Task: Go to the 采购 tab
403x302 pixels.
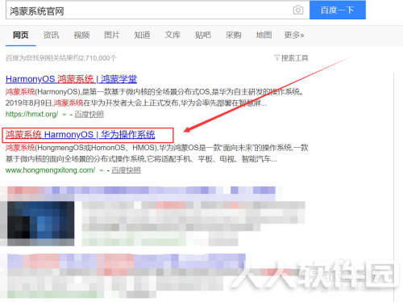Action: click(x=233, y=35)
